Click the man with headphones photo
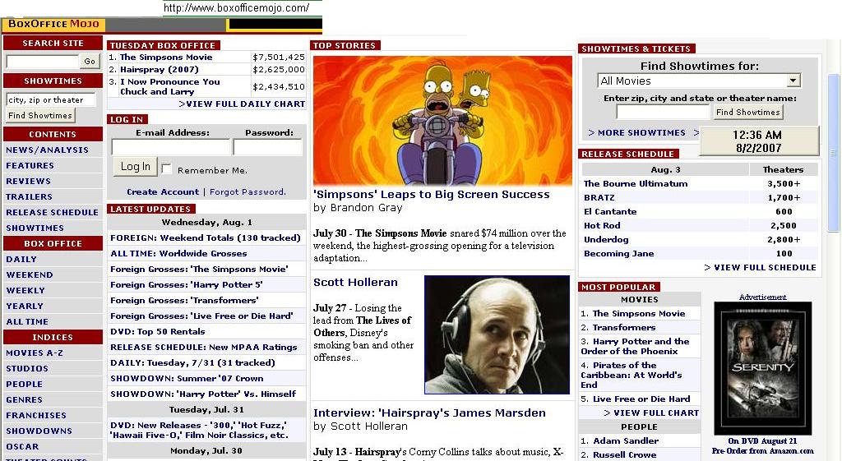Image resolution: width=842 pixels, height=461 pixels. coord(497,335)
